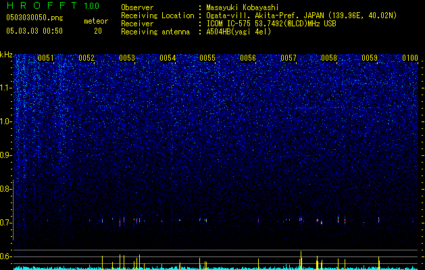Click the 0055 time marker
Screen dimensions: 425x270
(207, 58)
